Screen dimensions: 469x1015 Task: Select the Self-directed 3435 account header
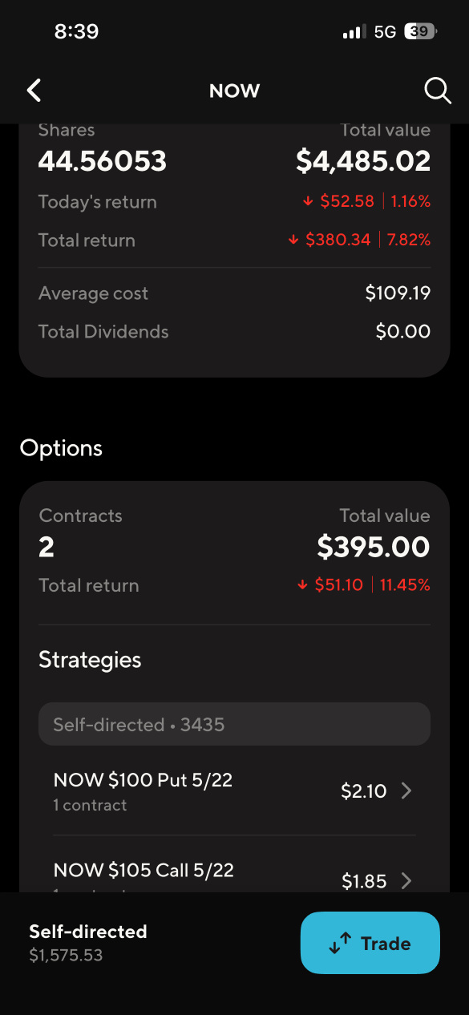[234, 724]
